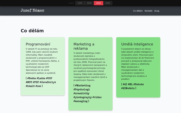Click the #PHP hashtag
This screenshot has height=113, width=181.
tap(36, 82)
